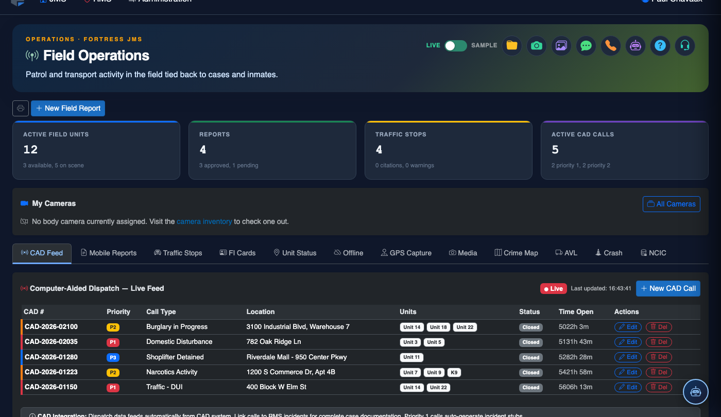Click the K9 unit badge
The width and height of the screenshot is (721, 417).
pos(453,372)
